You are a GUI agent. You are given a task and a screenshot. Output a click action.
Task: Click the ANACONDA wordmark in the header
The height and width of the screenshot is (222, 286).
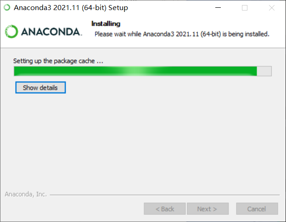(51, 32)
